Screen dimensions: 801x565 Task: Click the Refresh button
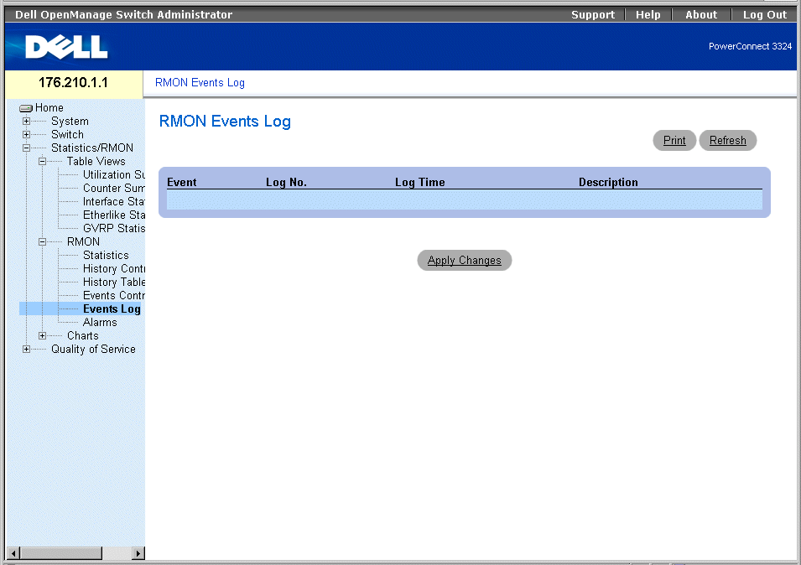[727, 140]
